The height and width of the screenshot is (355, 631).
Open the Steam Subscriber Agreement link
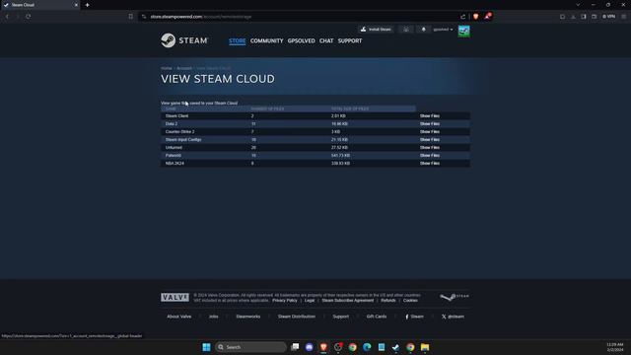pos(348,300)
